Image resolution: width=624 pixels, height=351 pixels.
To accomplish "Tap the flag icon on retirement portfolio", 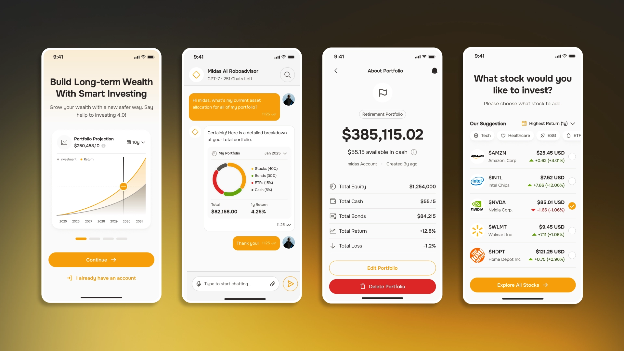I will click(x=382, y=93).
